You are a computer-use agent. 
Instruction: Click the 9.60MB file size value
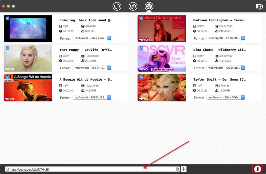coord(90,31)
